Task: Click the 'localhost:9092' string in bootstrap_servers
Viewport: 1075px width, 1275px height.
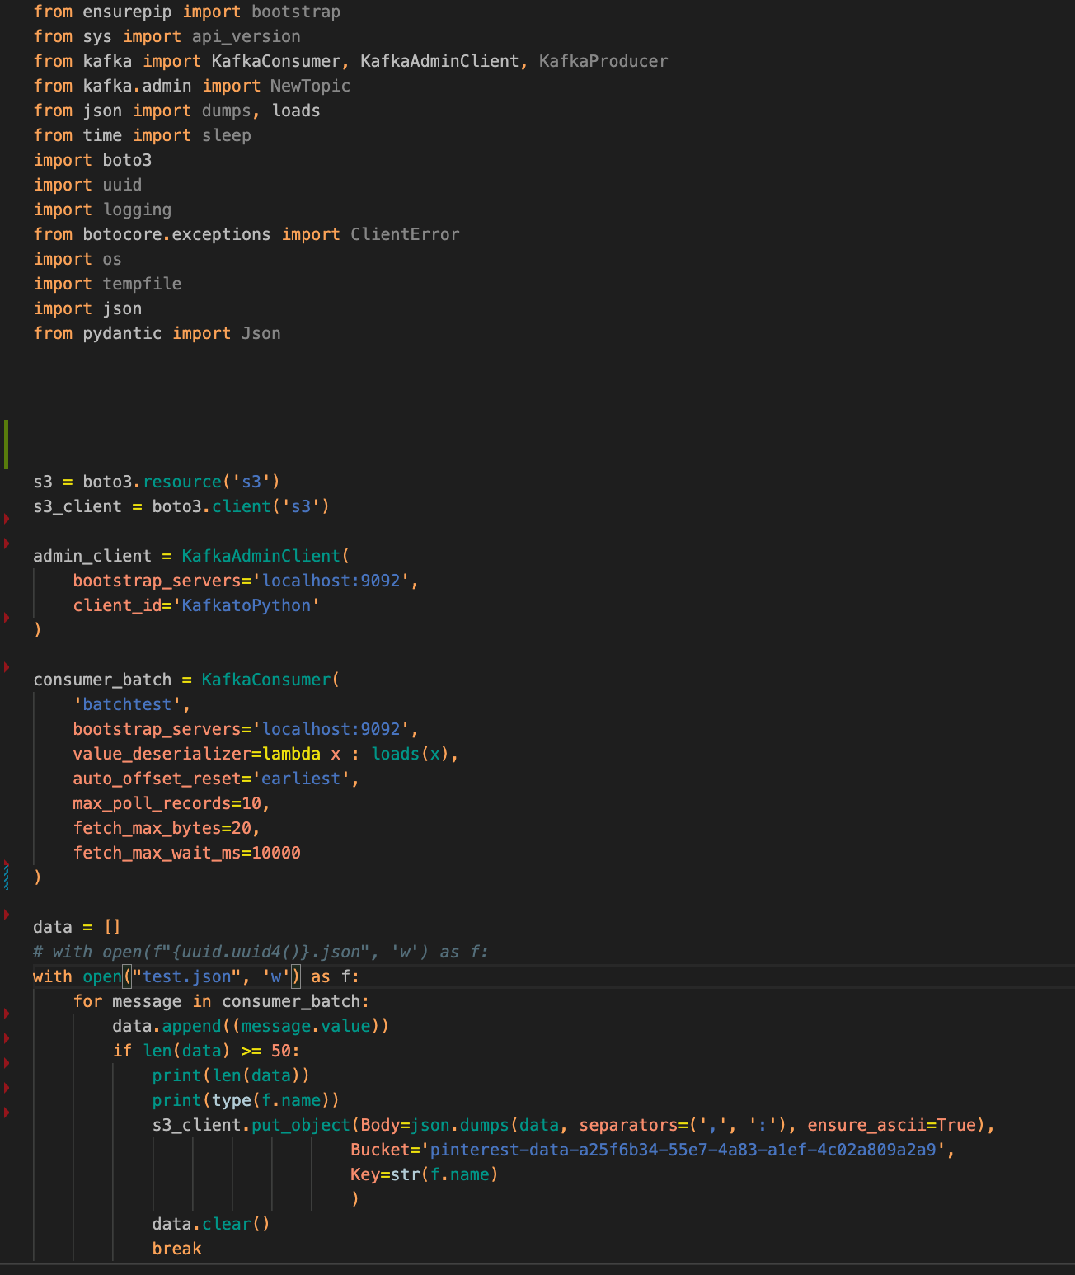Action: (333, 580)
